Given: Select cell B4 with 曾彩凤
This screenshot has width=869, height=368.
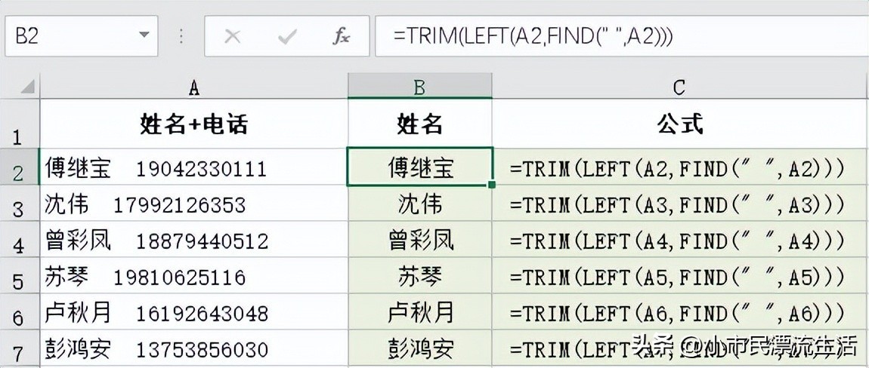Looking at the screenshot, I should coord(419,240).
